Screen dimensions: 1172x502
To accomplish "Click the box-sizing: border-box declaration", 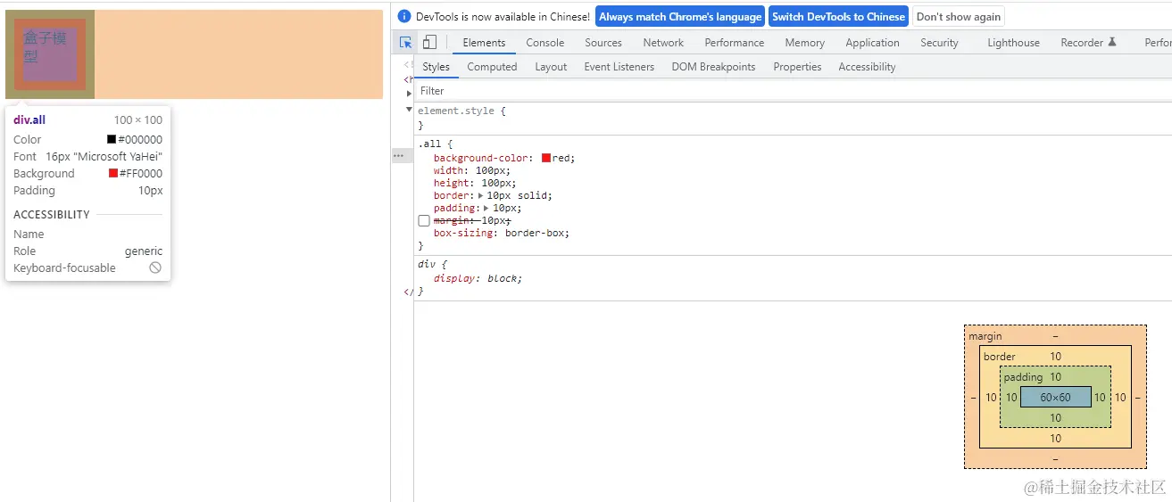I will coord(502,233).
